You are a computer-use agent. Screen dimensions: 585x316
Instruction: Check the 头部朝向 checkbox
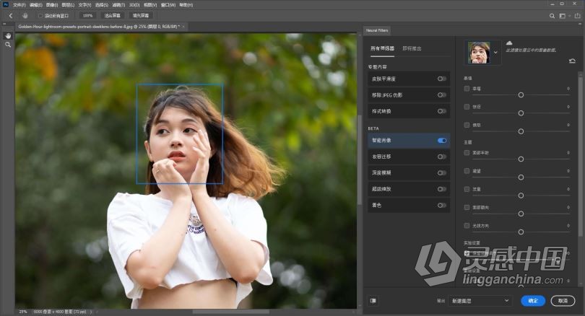(467, 207)
